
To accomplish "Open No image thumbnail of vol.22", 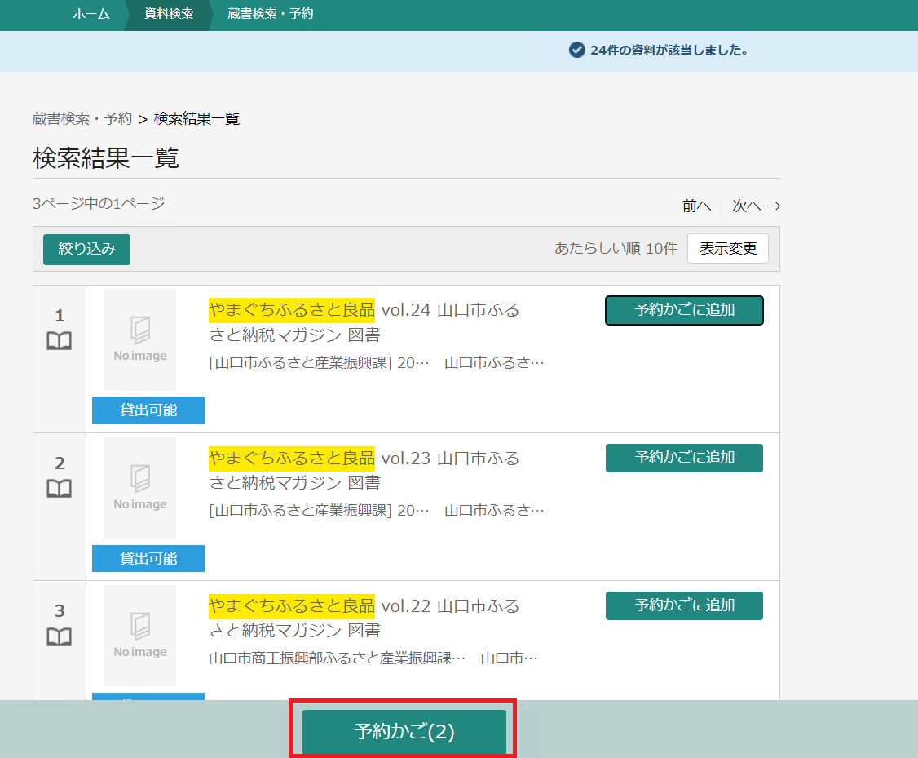I will tap(140, 636).
